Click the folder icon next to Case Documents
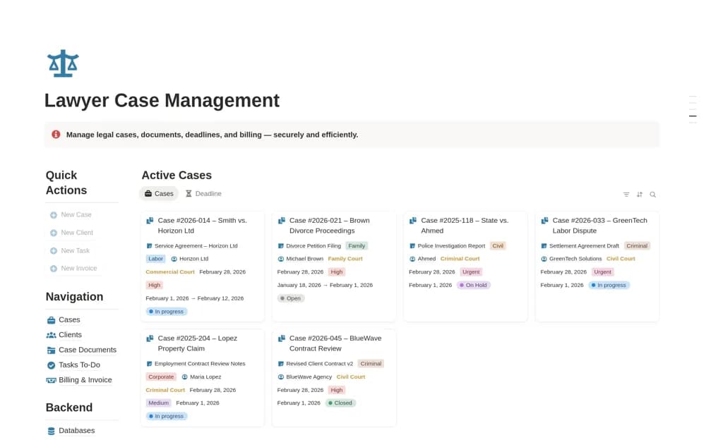 coord(51,350)
